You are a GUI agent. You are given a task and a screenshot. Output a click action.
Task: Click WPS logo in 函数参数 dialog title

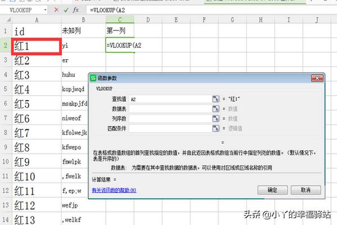coord(93,78)
